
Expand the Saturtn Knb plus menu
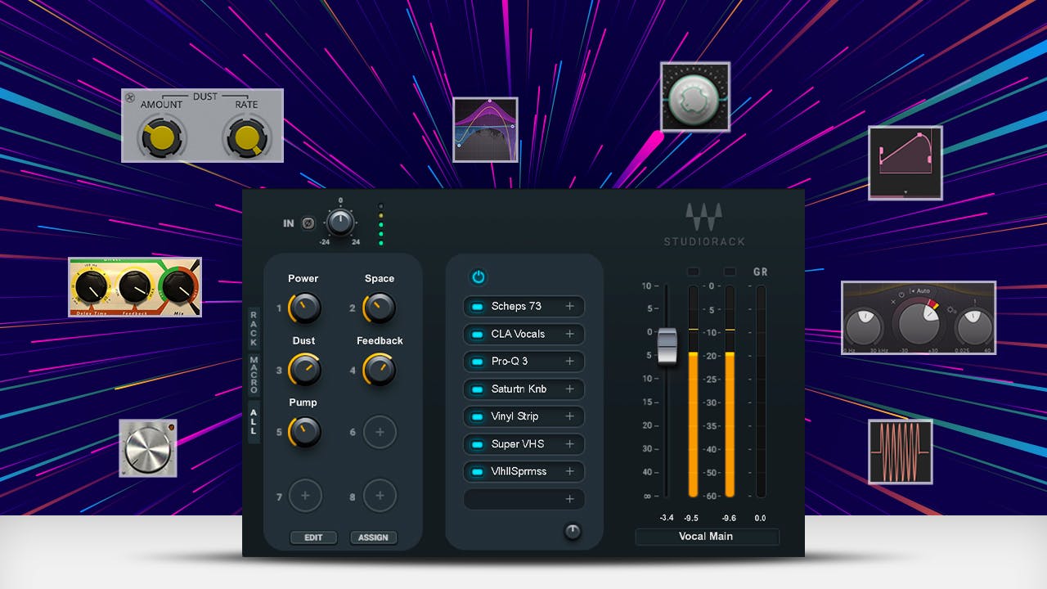[570, 389]
